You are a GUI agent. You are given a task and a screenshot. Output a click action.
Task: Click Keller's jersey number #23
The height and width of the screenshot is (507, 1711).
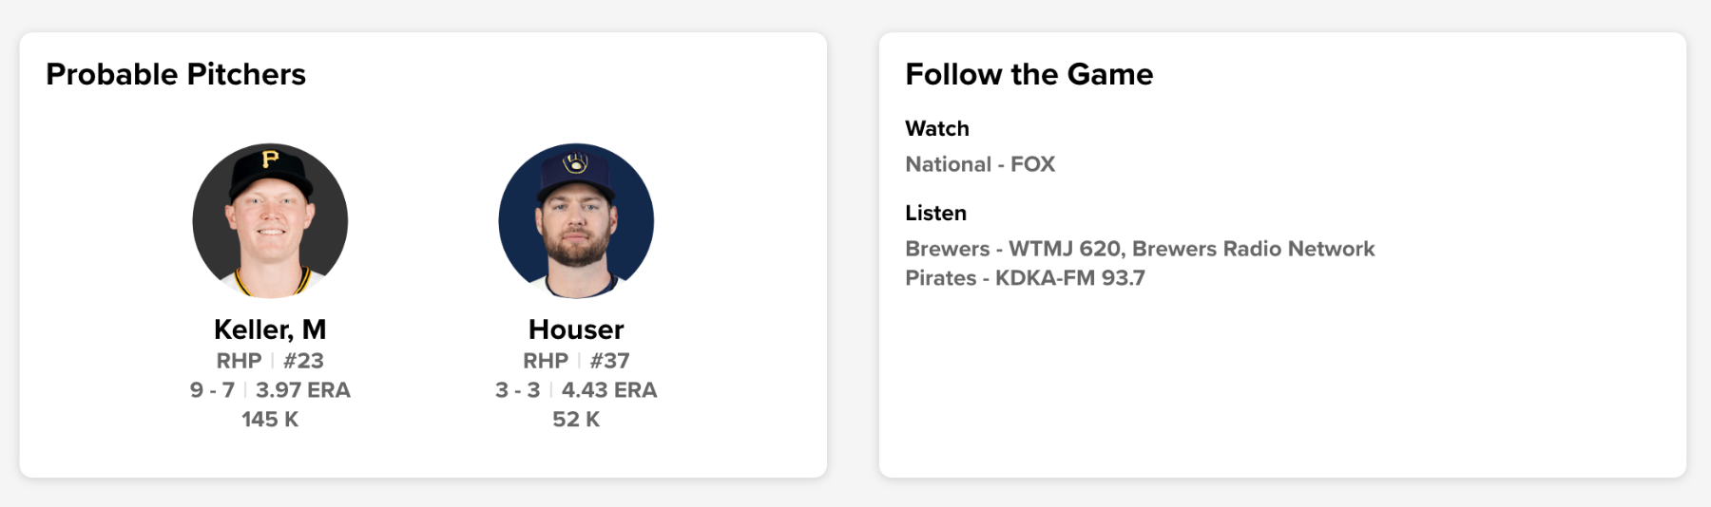(x=303, y=361)
